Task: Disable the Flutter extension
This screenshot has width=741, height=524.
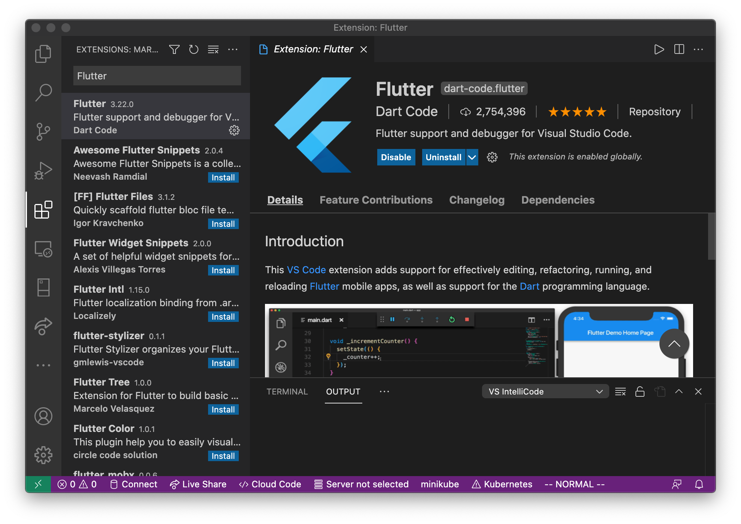Action: (396, 157)
